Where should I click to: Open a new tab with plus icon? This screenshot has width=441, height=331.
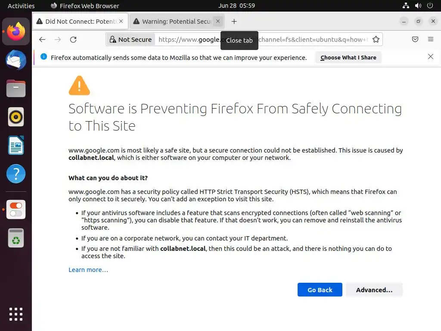(x=234, y=21)
